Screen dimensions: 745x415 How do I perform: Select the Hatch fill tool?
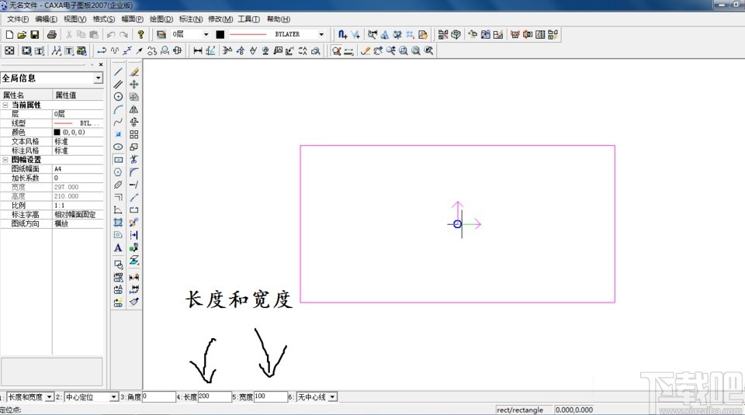[x=118, y=222]
